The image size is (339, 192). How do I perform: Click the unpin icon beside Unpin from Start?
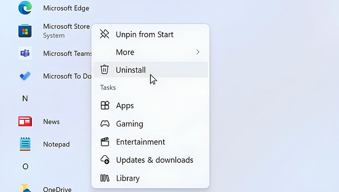[x=105, y=34]
